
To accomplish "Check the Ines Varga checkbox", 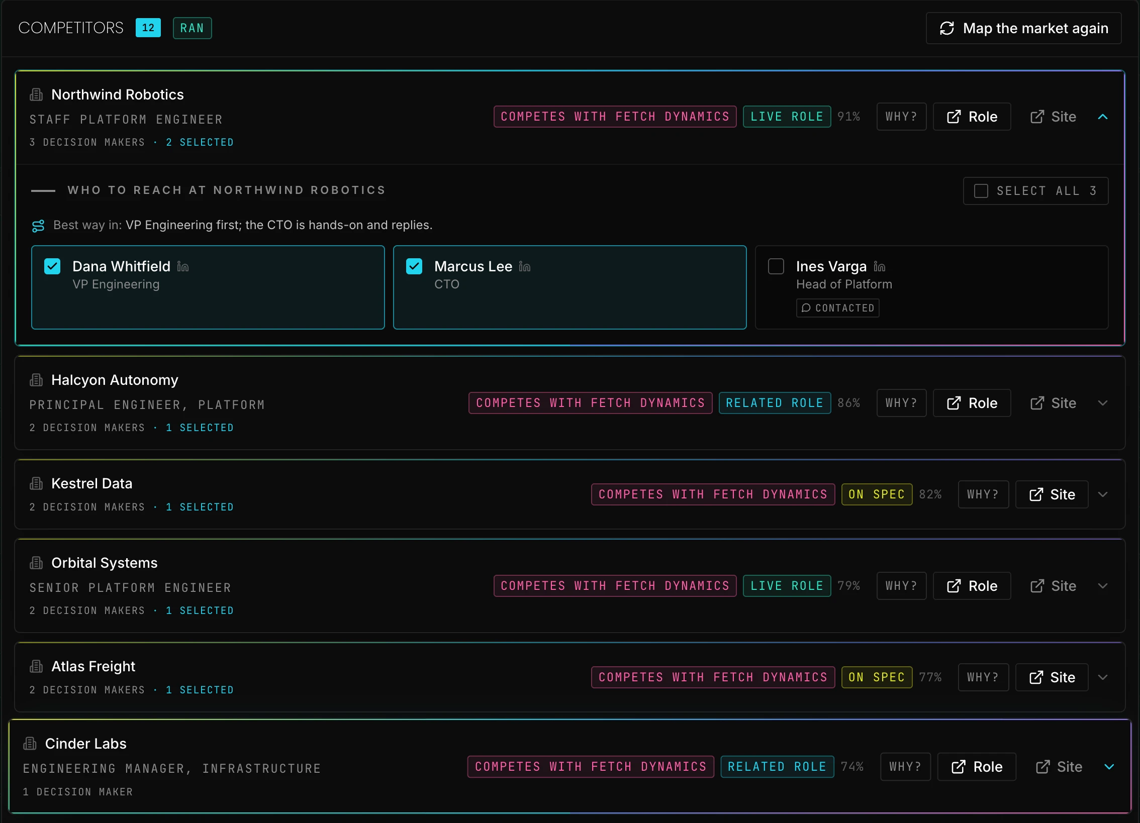I will click(x=776, y=266).
